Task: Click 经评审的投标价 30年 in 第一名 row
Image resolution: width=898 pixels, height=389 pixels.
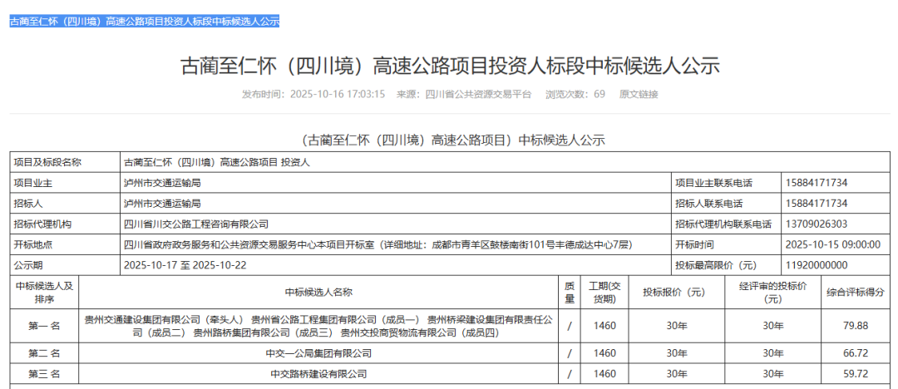Action: [772, 326]
